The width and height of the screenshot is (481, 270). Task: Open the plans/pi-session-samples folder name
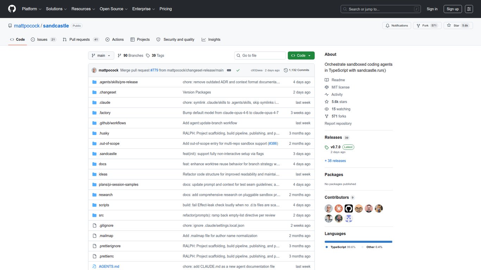119,185
